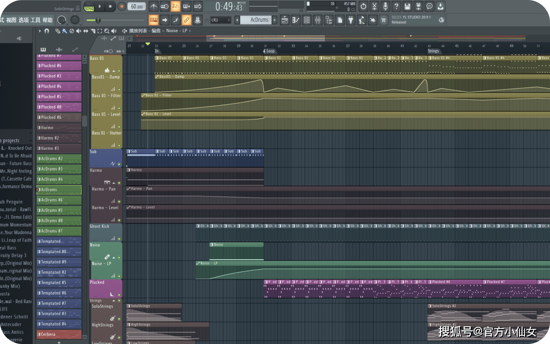Open the Channel rack icon
550x344 pixels.
pyautogui.click(x=307, y=20)
